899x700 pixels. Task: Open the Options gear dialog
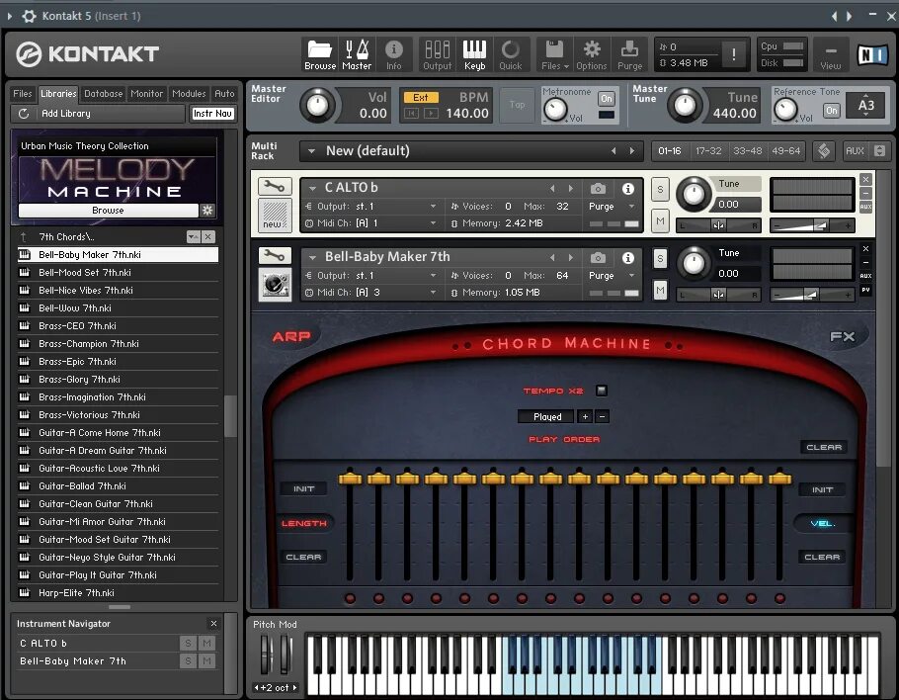coord(591,54)
